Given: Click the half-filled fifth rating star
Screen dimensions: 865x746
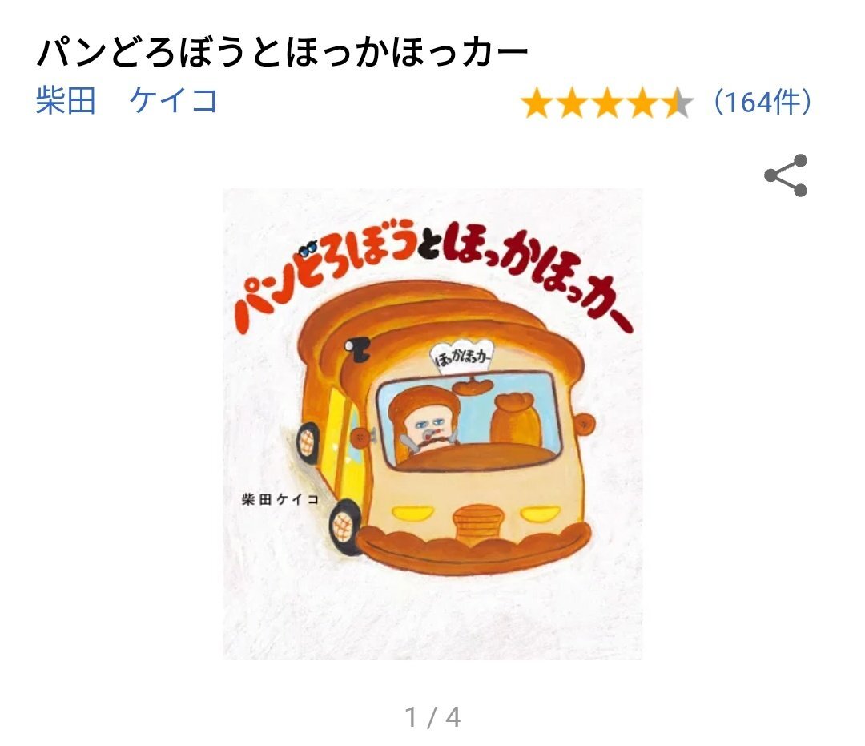Looking at the screenshot, I should (x=678, y=103).
